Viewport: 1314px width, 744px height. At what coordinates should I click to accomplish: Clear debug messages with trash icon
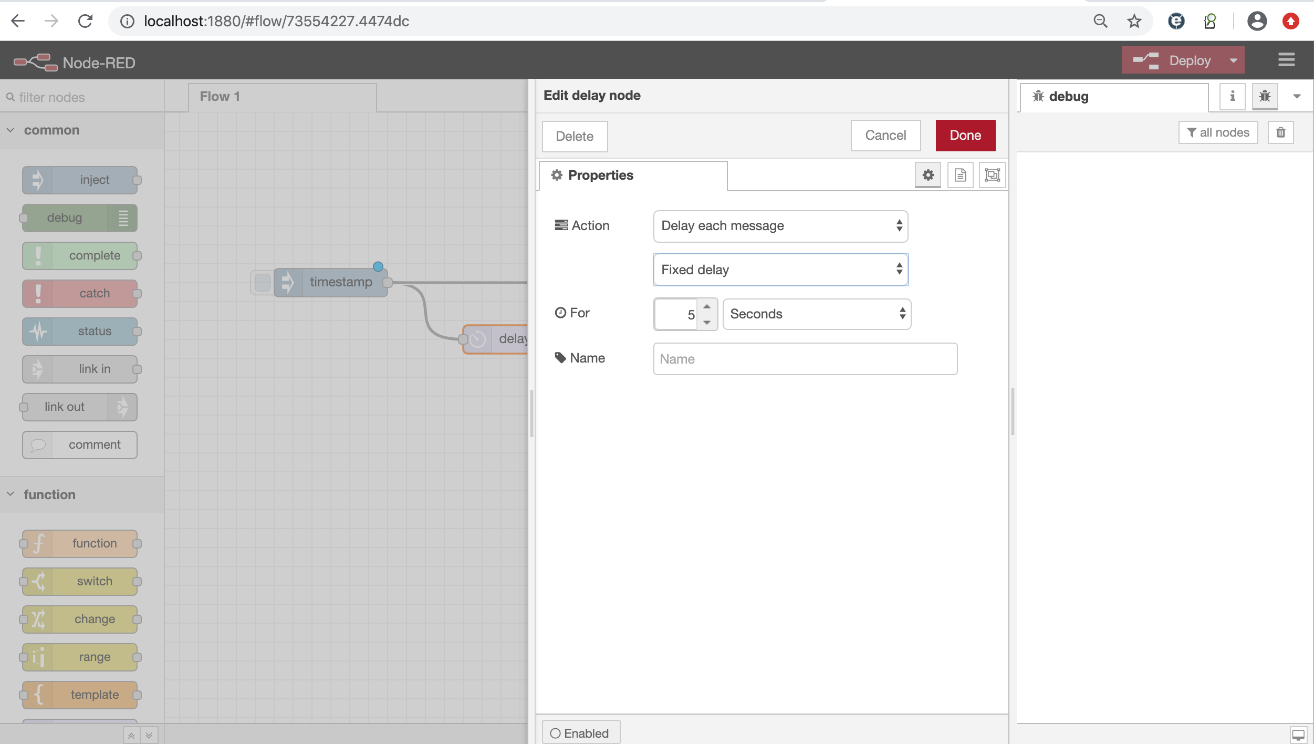click(1280, 132)
